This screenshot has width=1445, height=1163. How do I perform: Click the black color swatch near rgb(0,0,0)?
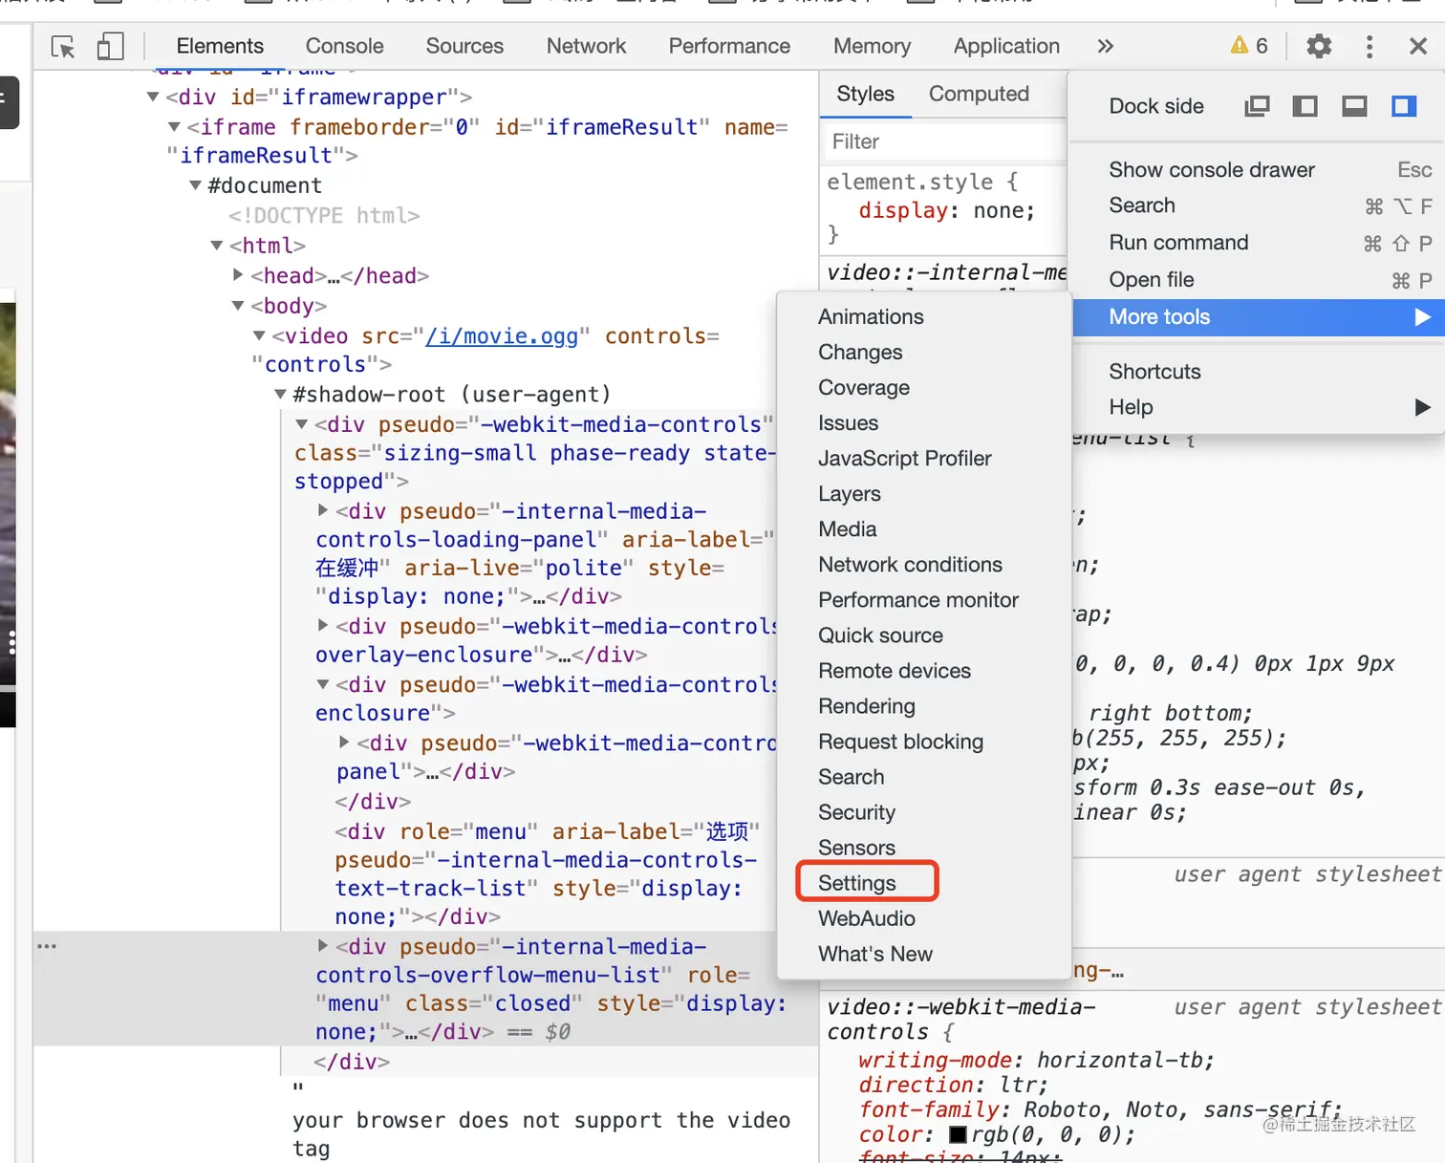pyautogui.click(x=959, y=1134)
